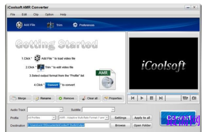Expand the All Profiles dropdown
Image resolution: width=207 pixels, height=132 pixels.
(53, 117)
